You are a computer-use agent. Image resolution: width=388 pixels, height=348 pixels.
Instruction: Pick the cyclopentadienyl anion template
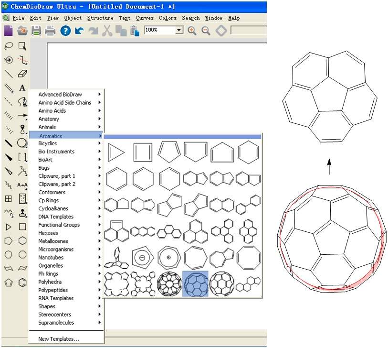pyautogui.click(x=143, y=258)
